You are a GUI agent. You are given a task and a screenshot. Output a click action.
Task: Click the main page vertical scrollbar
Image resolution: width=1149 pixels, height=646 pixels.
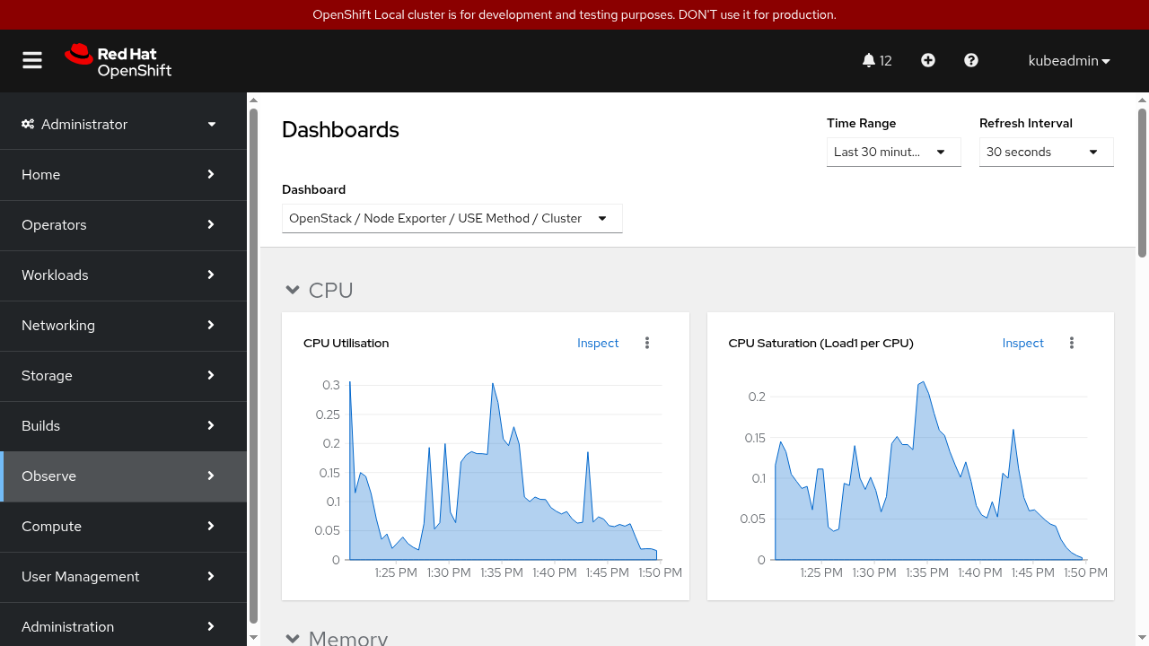pos(1142,179)
